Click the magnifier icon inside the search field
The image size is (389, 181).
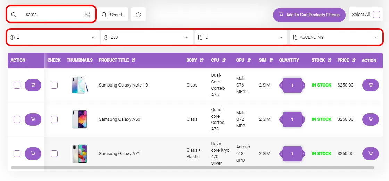14,15
